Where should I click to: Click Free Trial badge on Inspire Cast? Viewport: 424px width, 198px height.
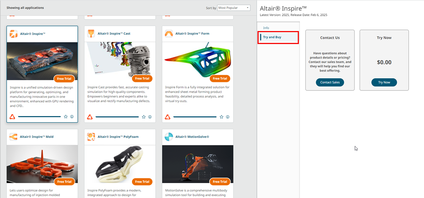(x=142, y=79)
